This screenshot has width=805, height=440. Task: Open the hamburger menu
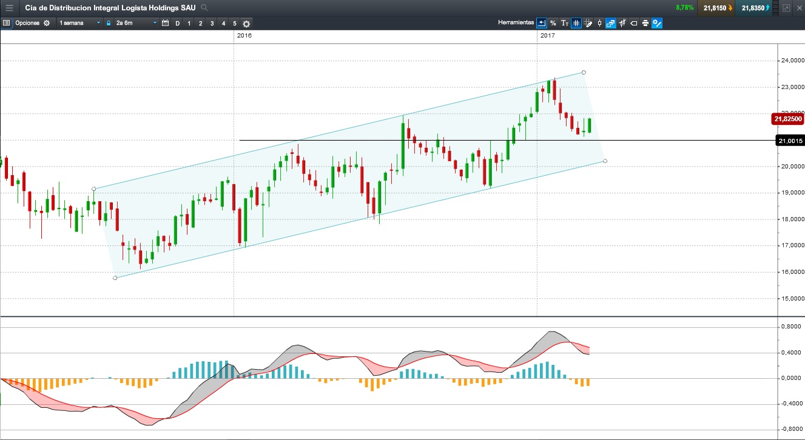[9, 8]
